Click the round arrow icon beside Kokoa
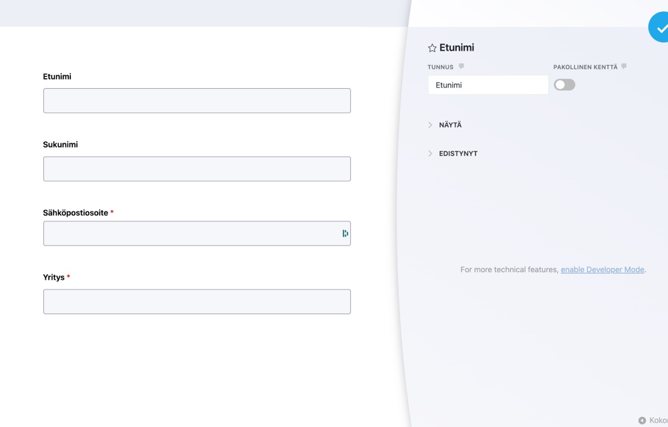Viewport: 668px width, 427px height. coord(642,420)
